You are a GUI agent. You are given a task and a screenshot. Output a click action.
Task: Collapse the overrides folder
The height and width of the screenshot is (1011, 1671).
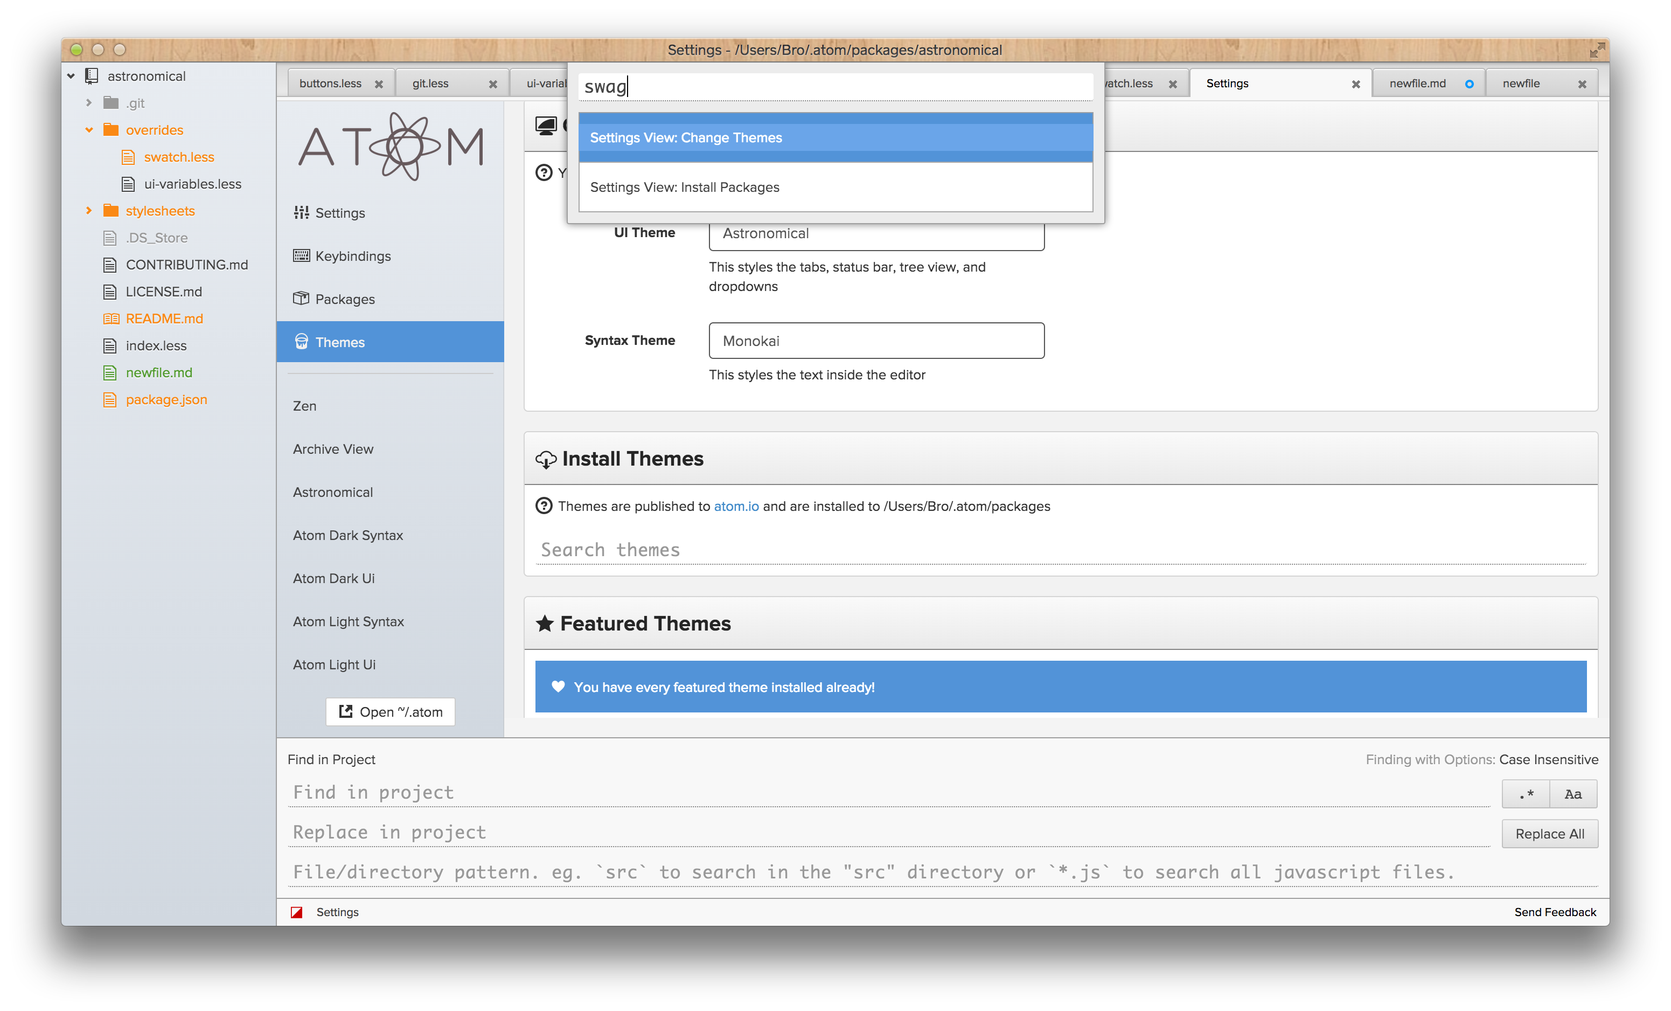(89, 129)
